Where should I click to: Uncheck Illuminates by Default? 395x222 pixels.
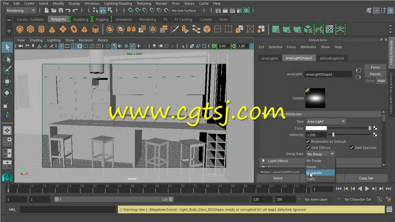pos(308,142)
